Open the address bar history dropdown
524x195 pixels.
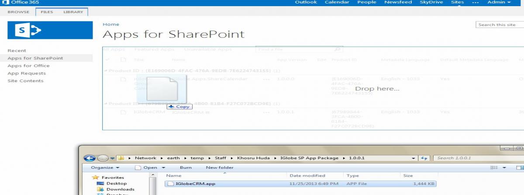coord(414,158)
